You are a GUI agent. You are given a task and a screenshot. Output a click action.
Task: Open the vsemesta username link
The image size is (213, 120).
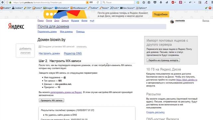pos(180,21)
